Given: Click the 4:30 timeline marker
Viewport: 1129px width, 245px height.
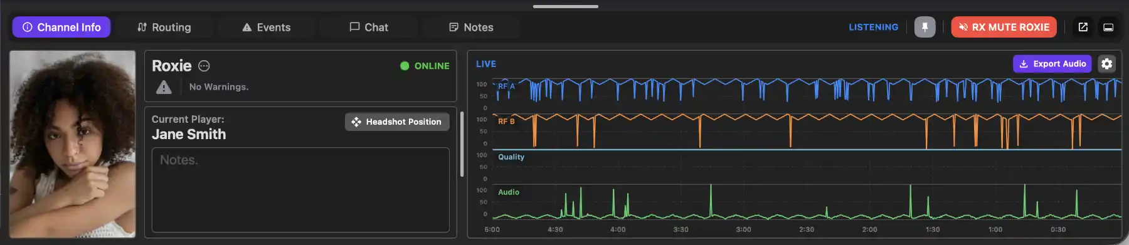Looking at the screenshot, I should tap(555, 229).
